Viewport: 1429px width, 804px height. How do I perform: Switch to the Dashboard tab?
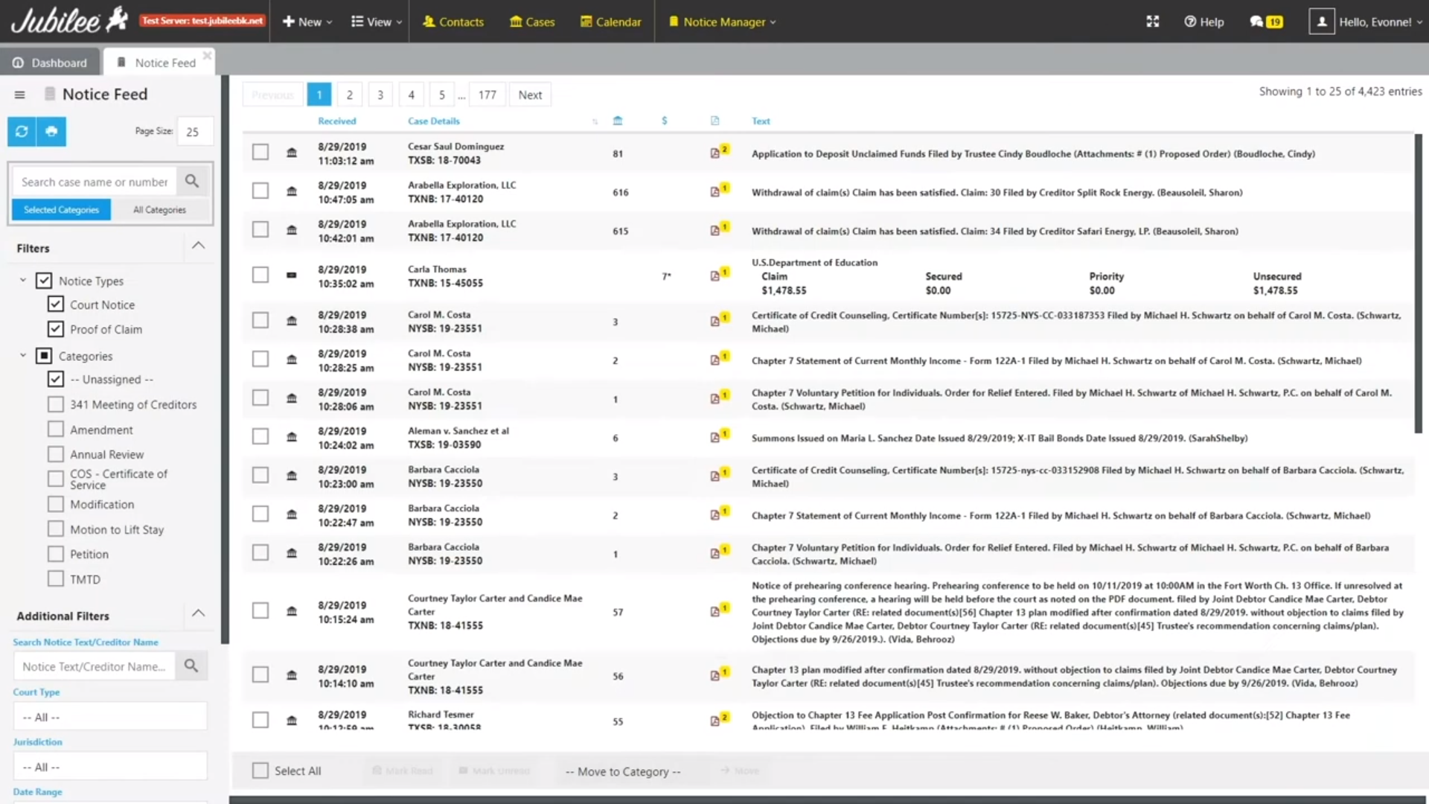click(x=51, y=63)
